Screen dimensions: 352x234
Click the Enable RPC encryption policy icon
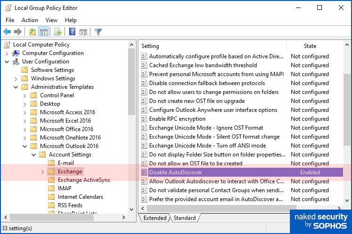point(144,119)
